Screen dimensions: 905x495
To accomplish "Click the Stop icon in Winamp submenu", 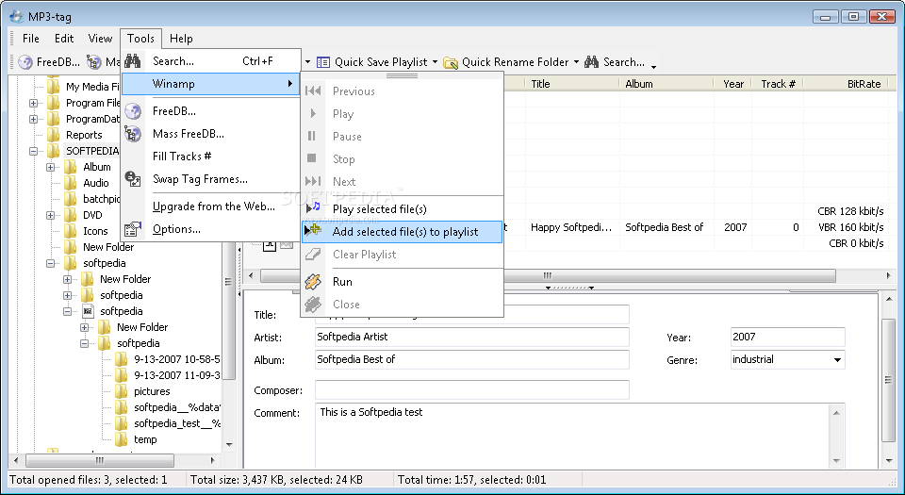I will (x=312, y=158).
